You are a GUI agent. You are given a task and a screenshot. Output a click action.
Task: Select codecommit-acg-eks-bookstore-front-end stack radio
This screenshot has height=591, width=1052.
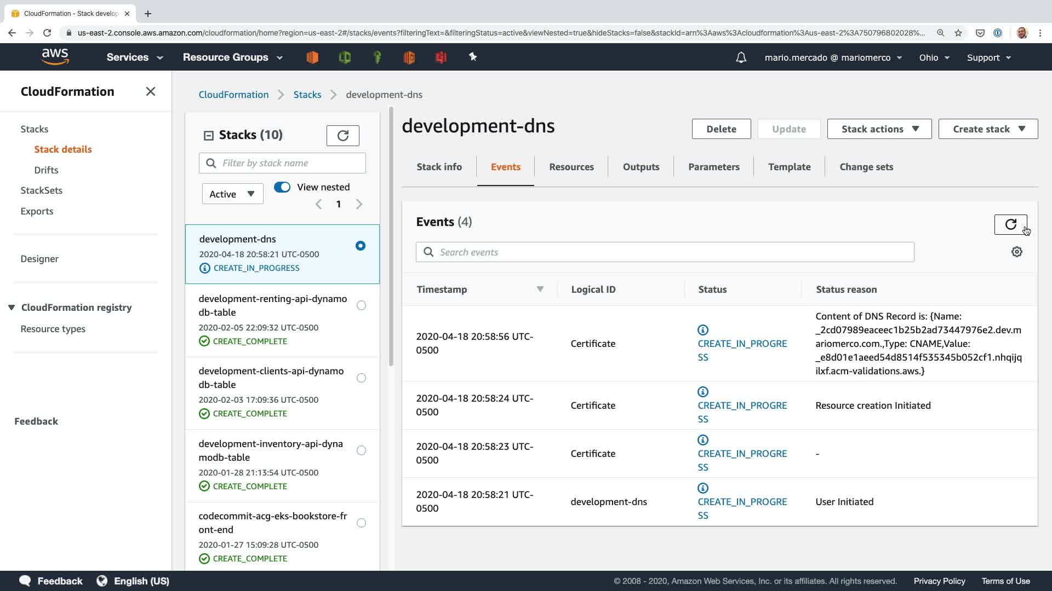pos(361,523)
